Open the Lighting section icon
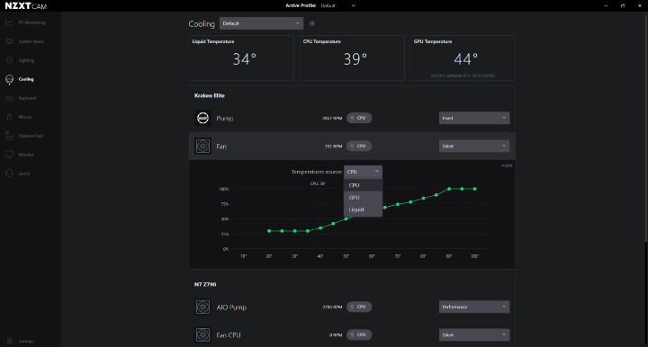The image size is (648, 347). pos(10,60)
